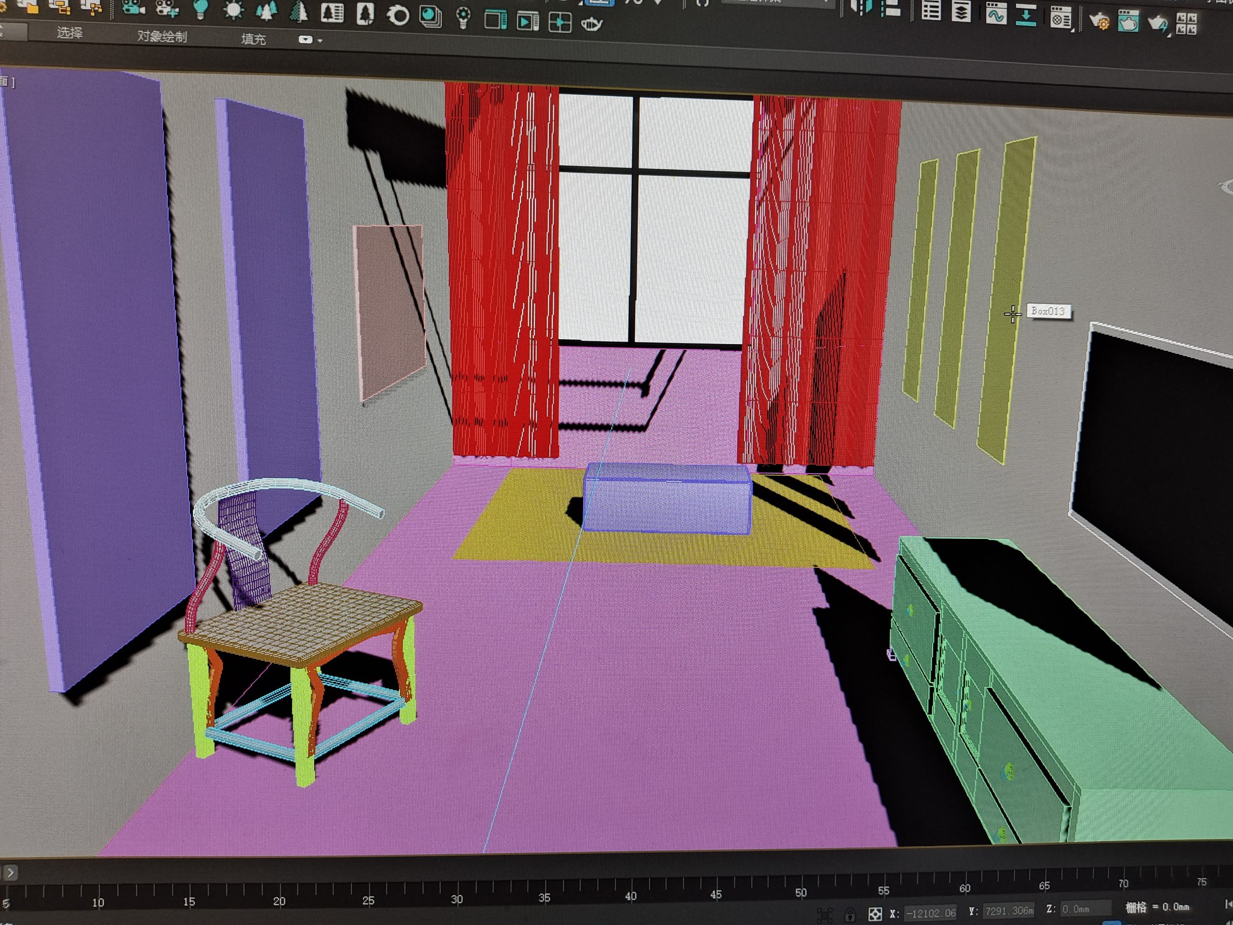
Task: Click the teapot icon after viewport layout icons
Action: [591, 24]
